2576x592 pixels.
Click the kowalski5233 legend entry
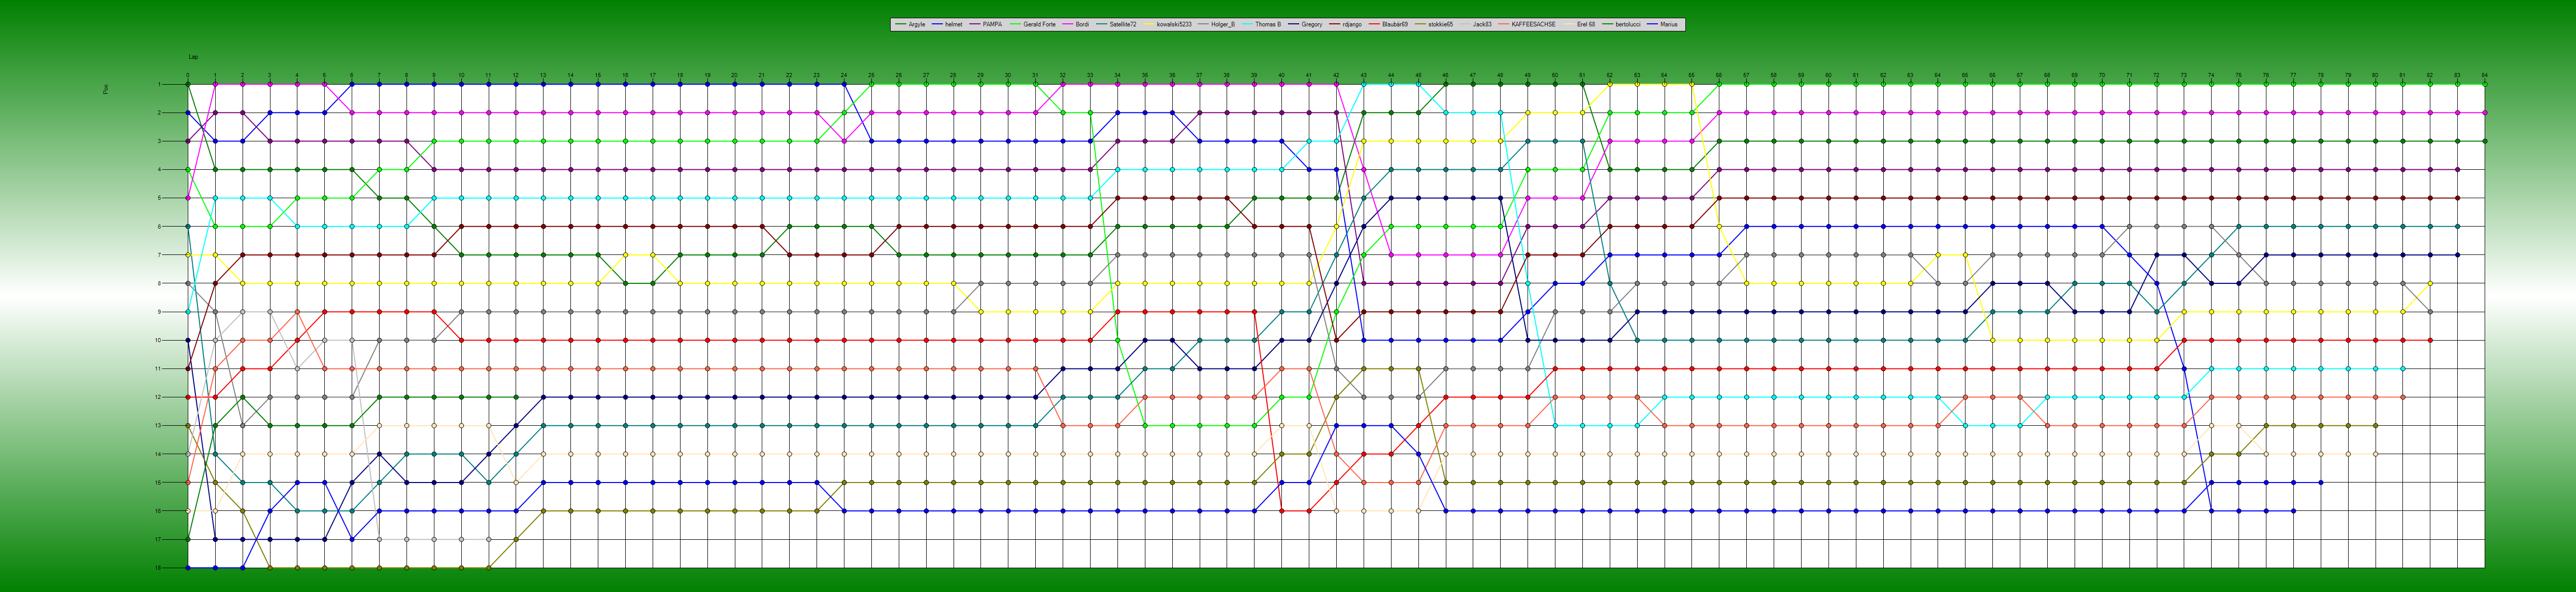(x=1174, y=24)
